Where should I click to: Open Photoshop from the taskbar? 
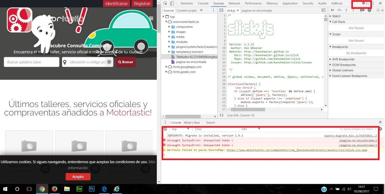[92, 189]
